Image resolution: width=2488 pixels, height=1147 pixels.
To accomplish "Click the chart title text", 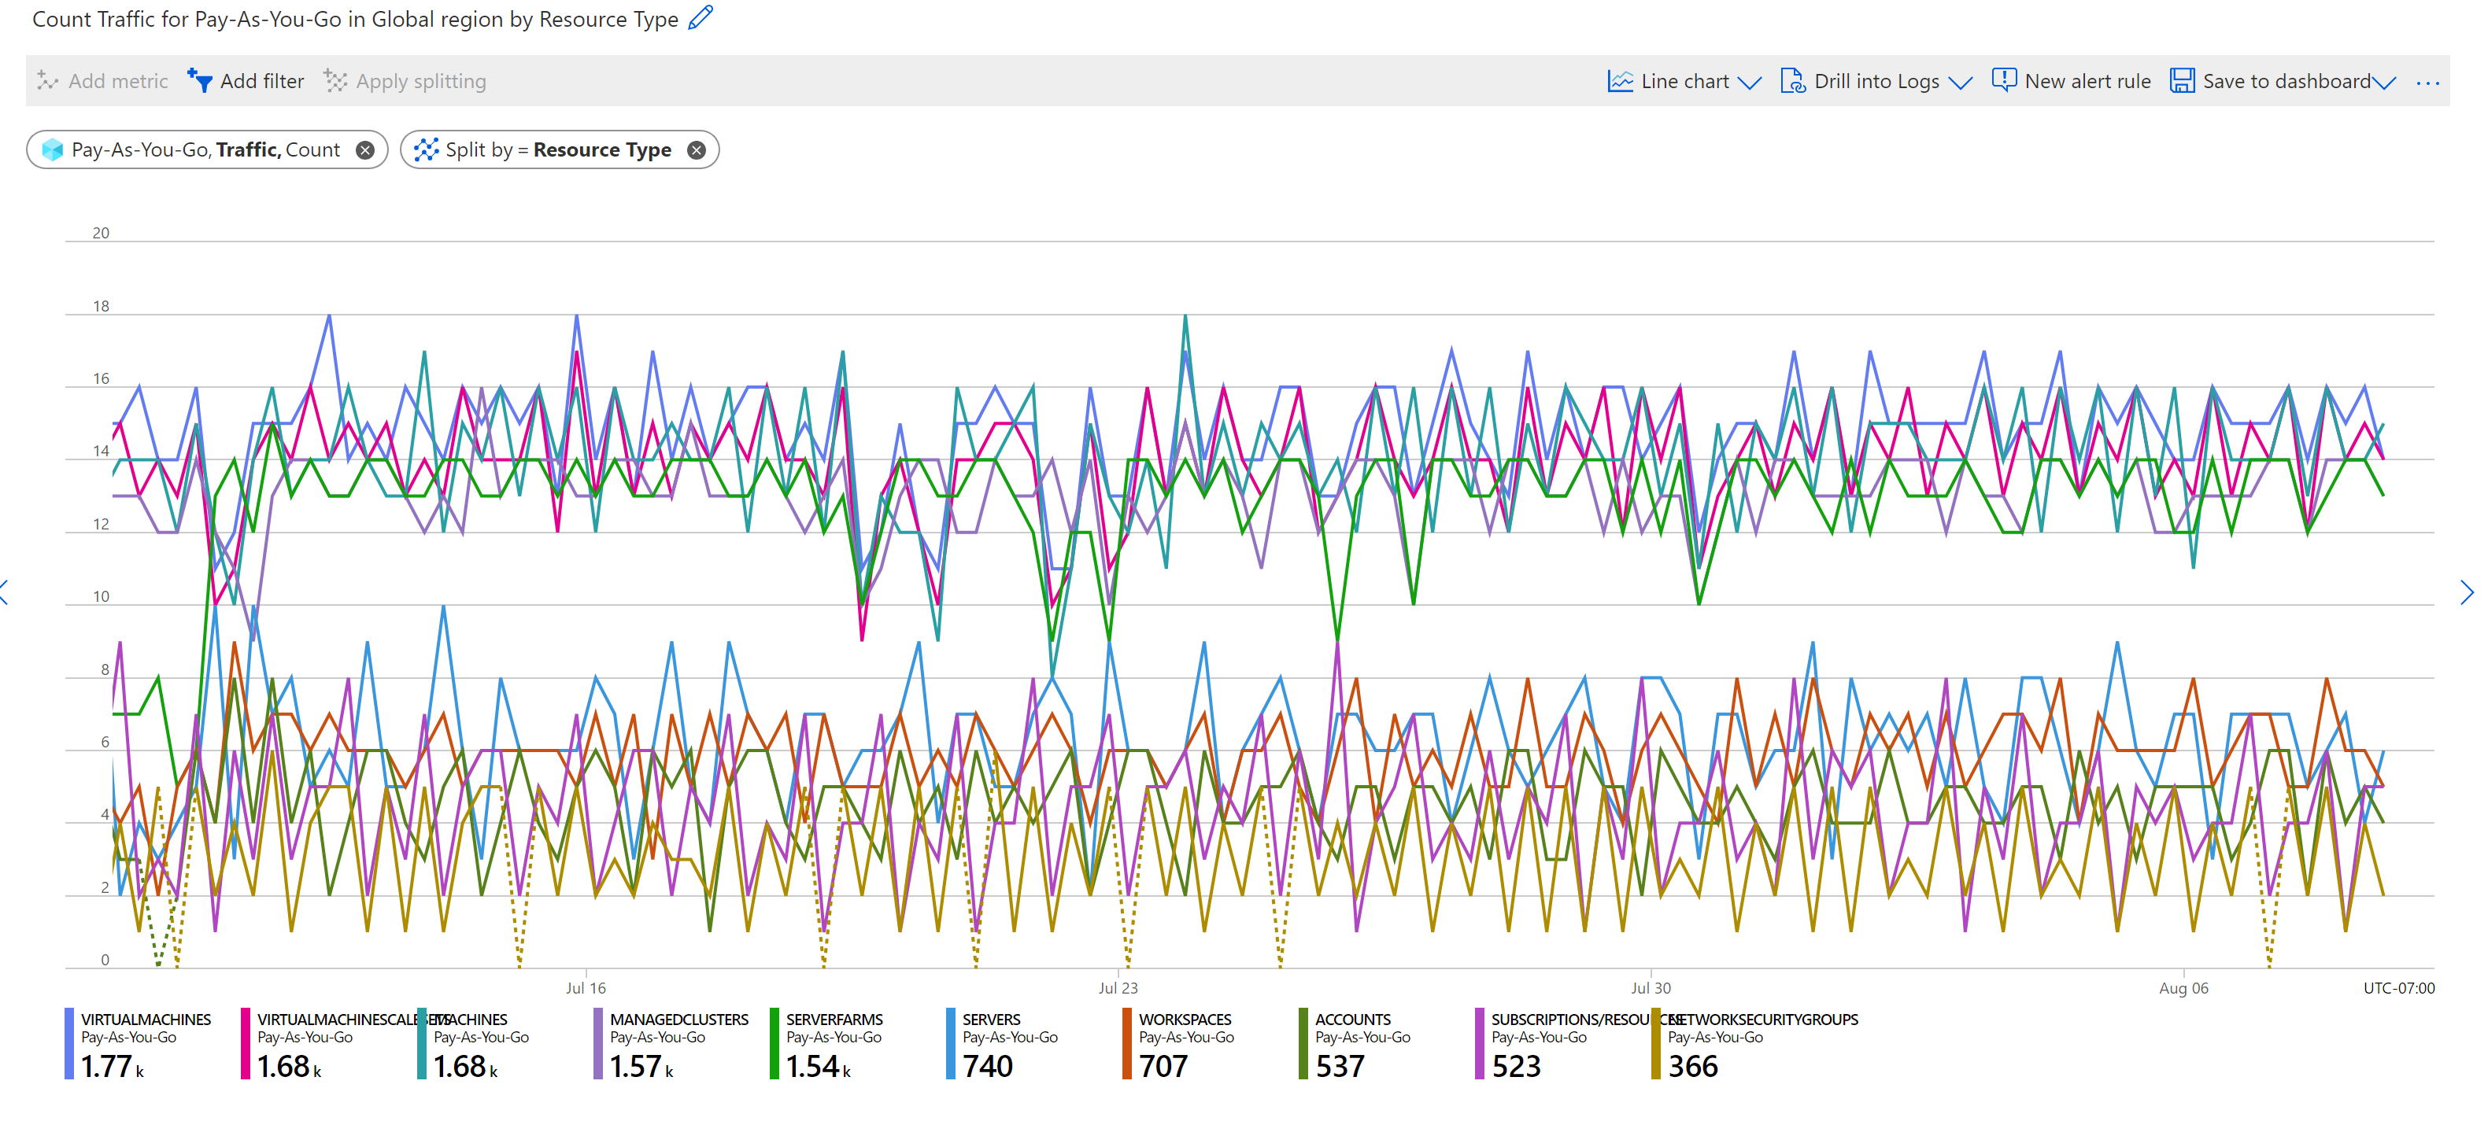I will [356, 20].
